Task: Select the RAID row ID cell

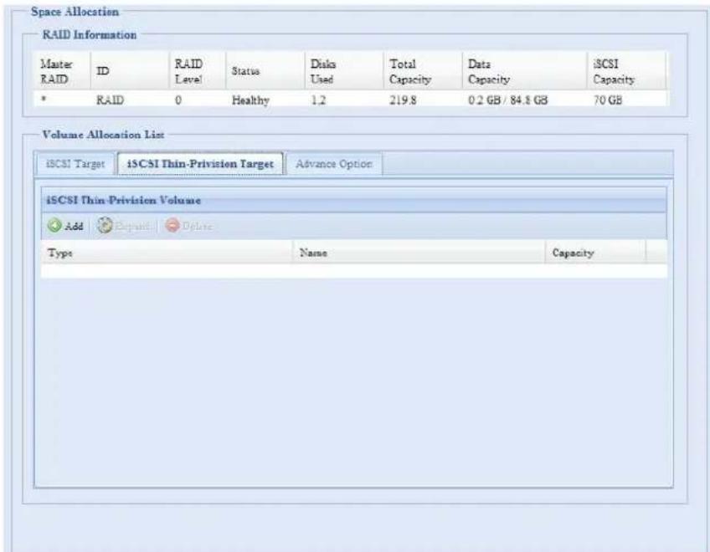Action: 110,100
